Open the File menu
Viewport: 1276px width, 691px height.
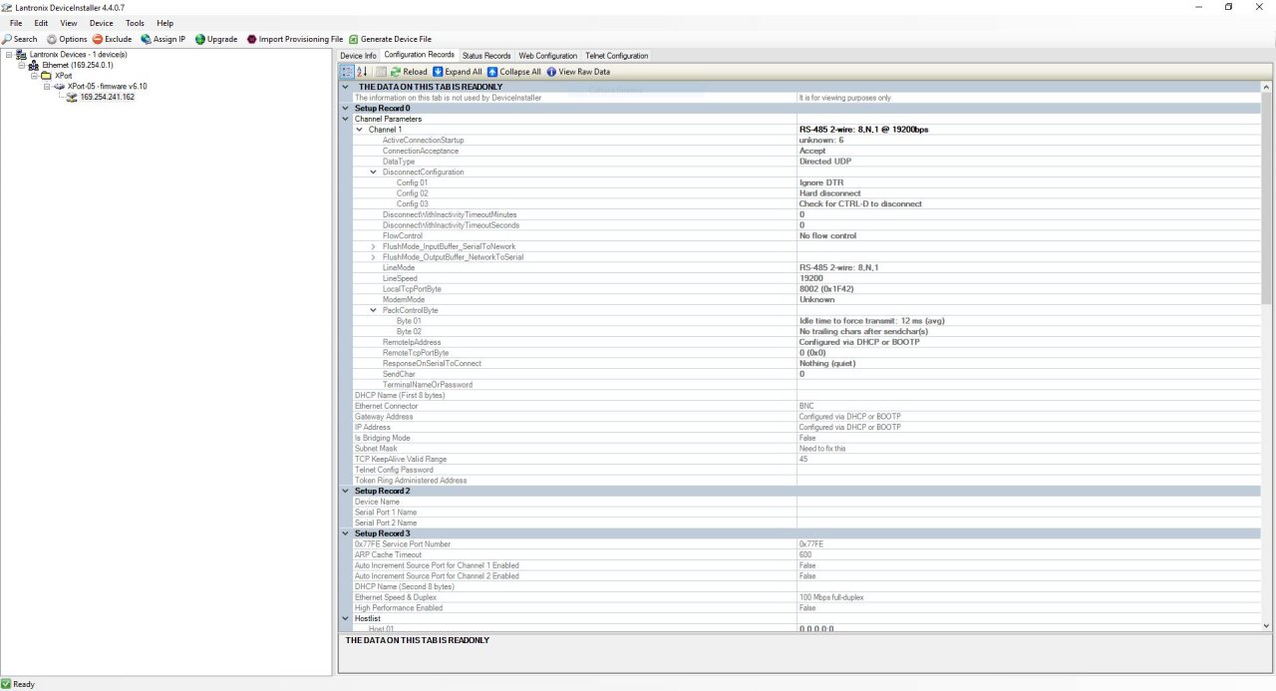(x=16, y=23)
